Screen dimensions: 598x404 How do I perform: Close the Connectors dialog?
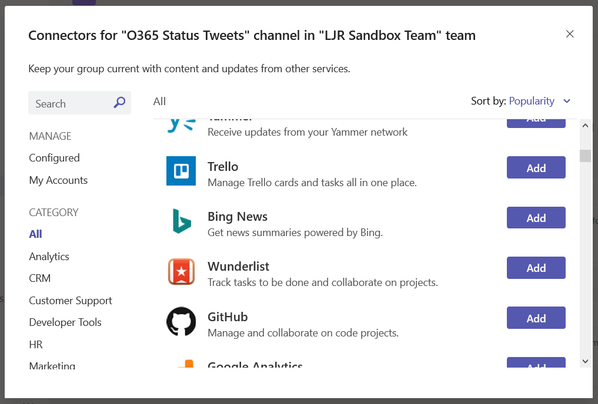point(570,34)
